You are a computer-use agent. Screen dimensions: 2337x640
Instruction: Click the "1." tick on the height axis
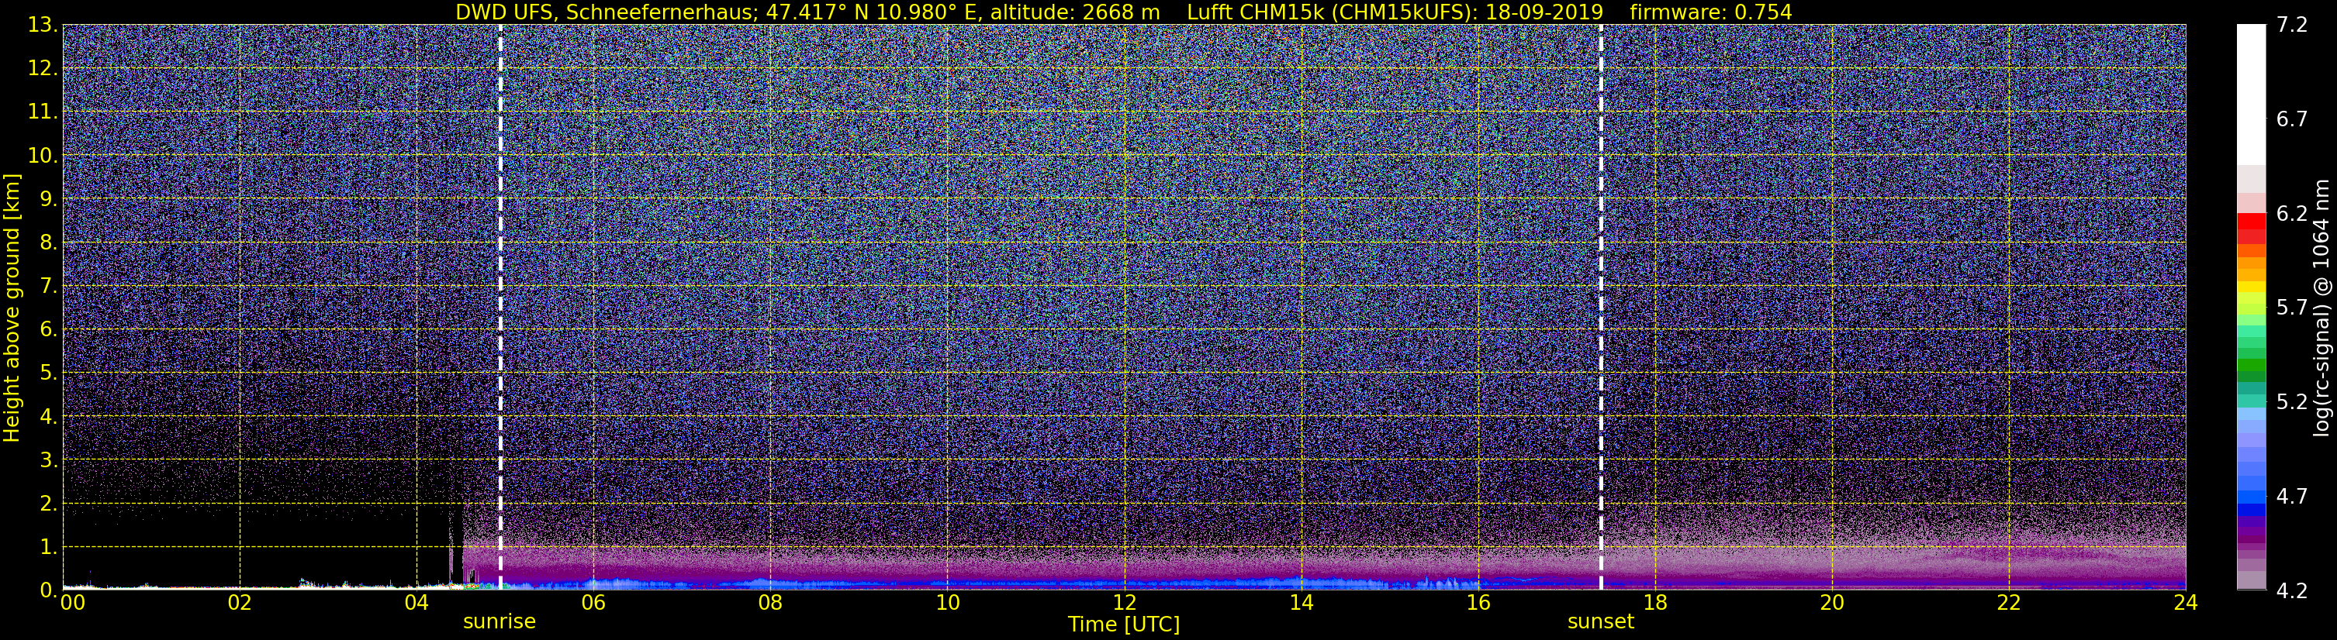point(49,548)
